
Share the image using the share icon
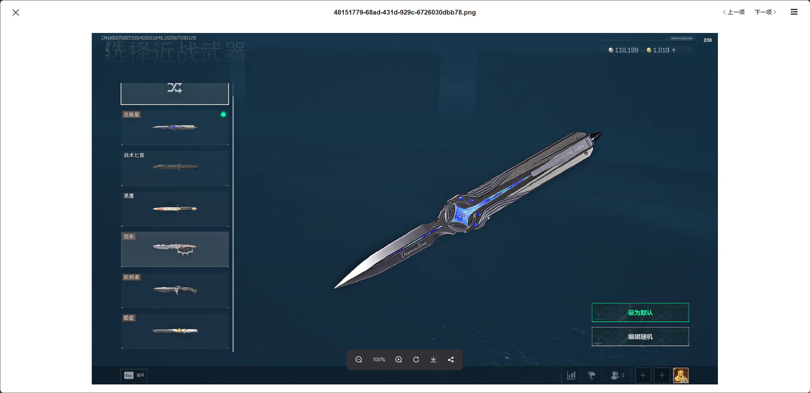tap(451, 359)
